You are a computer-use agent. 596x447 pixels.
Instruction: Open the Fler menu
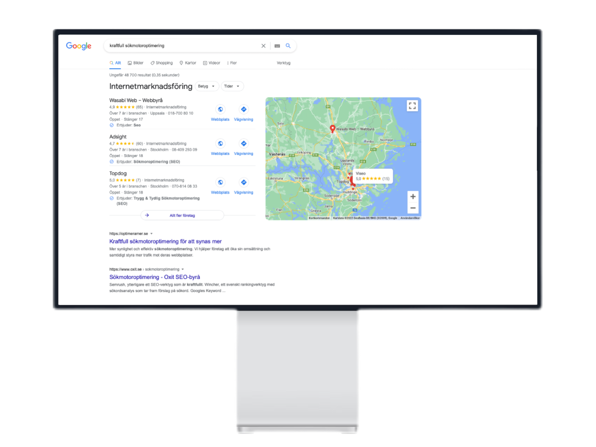coord(232,63)
